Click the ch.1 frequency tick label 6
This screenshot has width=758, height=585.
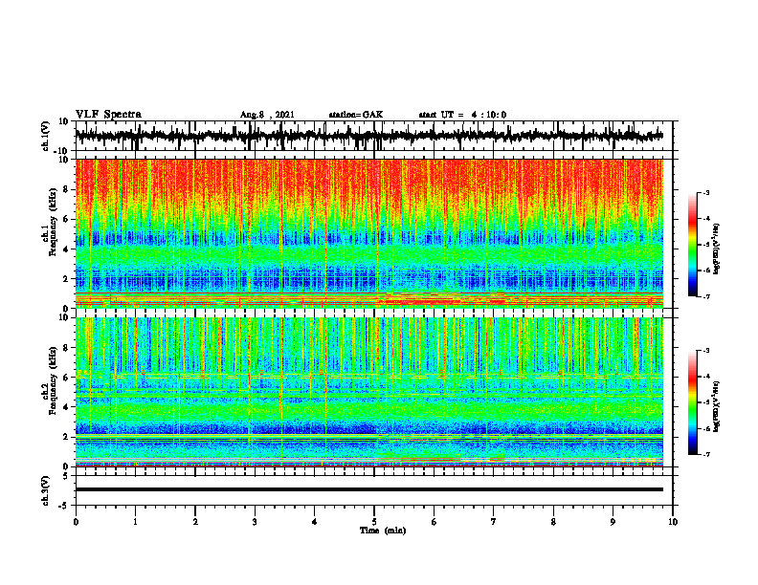[x=67, y=220]
